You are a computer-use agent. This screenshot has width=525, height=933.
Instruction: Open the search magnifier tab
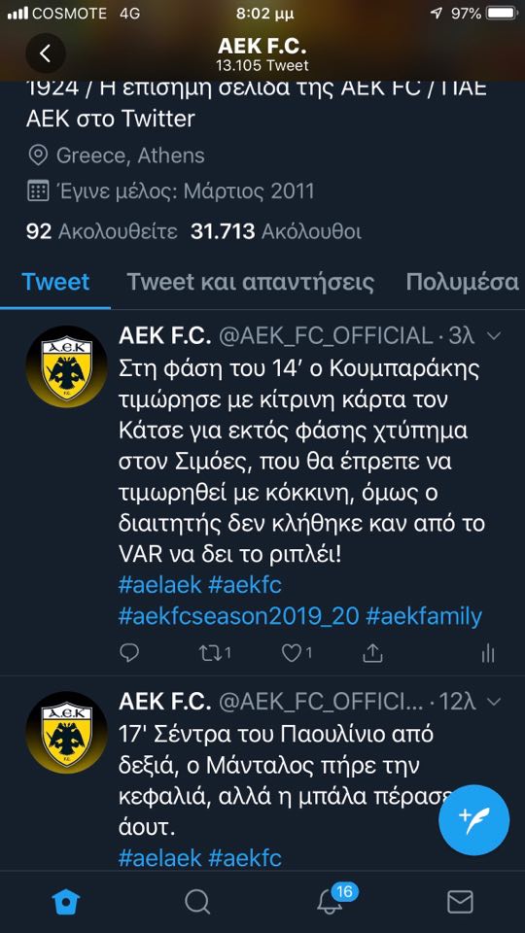[197, 902]
